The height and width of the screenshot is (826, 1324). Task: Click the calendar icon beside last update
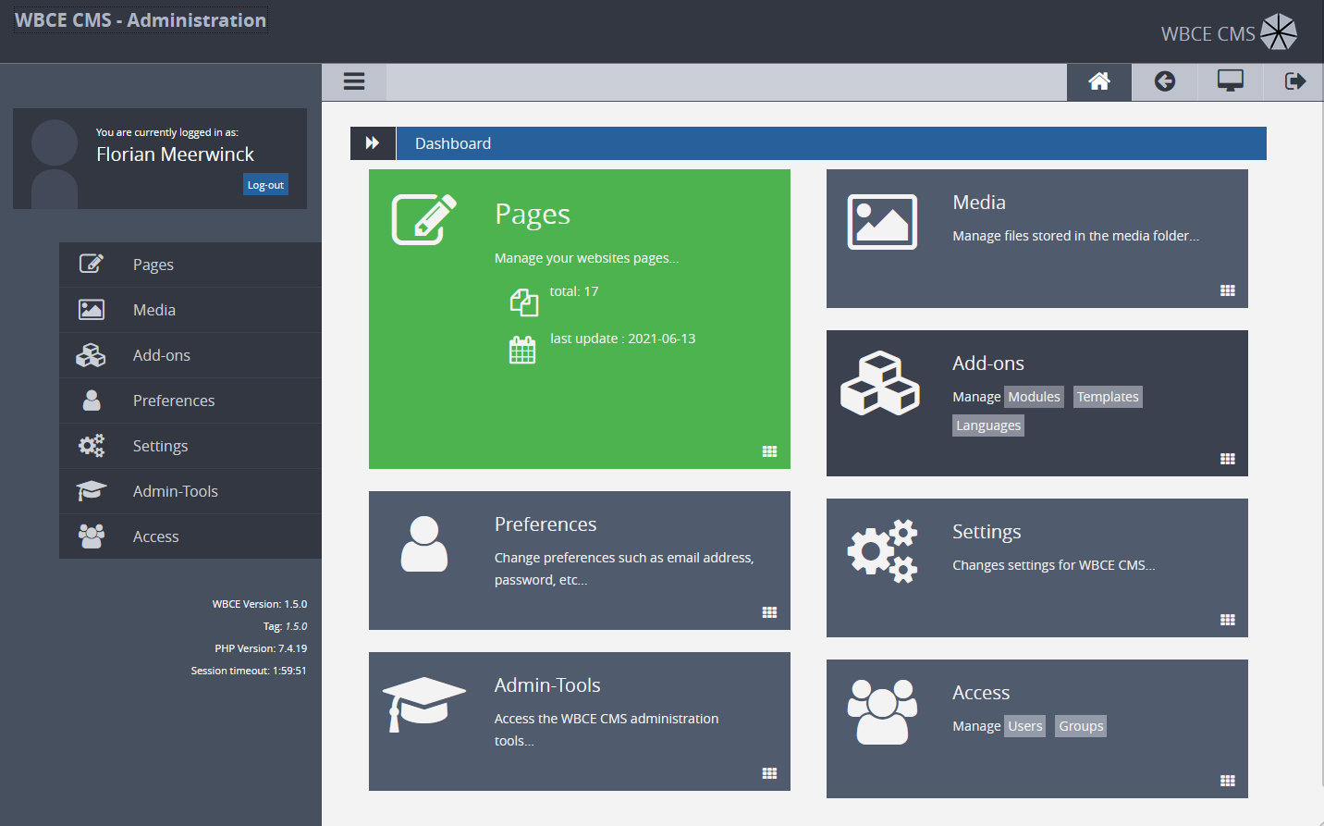click(x=522, y=350)
